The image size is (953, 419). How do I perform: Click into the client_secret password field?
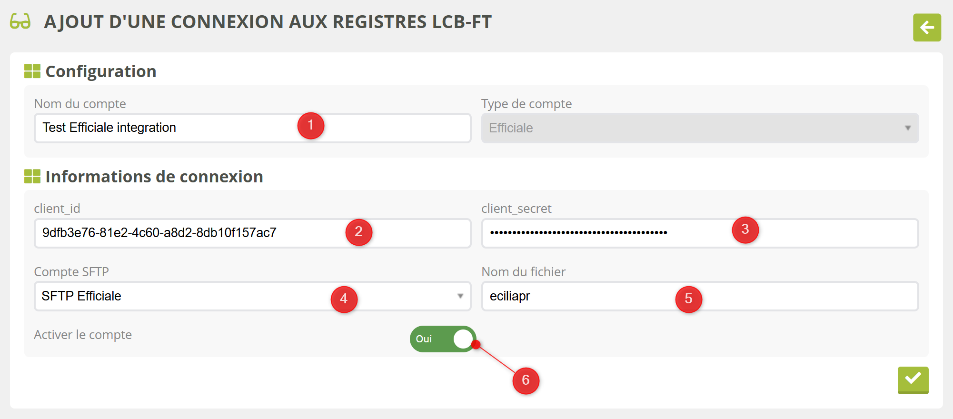pyautogui.click(x=595, y=233)
